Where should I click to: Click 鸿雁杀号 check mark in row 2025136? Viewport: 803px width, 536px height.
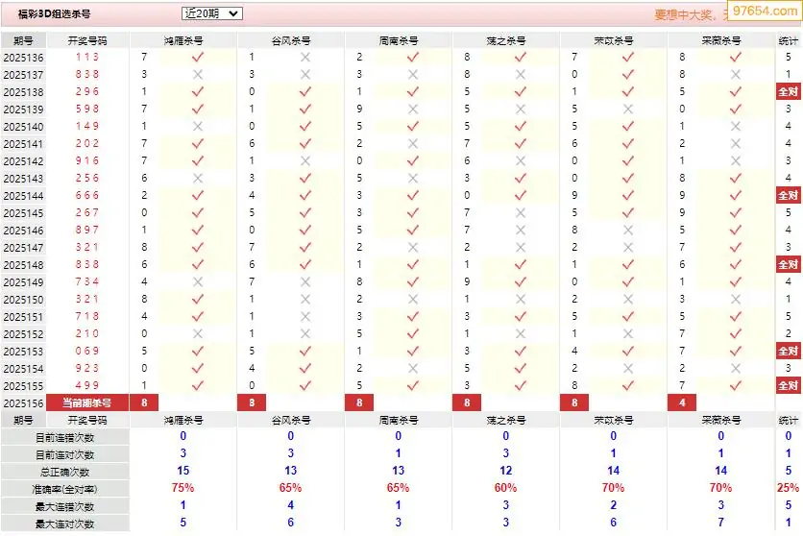198,58
